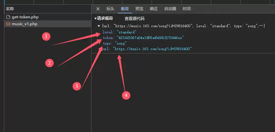Collapse the payload JSON object arrow

(x=99, y=26)
